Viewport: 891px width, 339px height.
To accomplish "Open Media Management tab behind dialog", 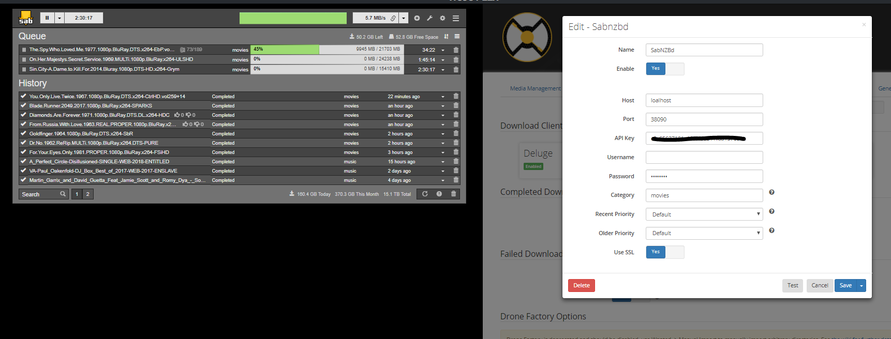I will click(x=535, y=88).
